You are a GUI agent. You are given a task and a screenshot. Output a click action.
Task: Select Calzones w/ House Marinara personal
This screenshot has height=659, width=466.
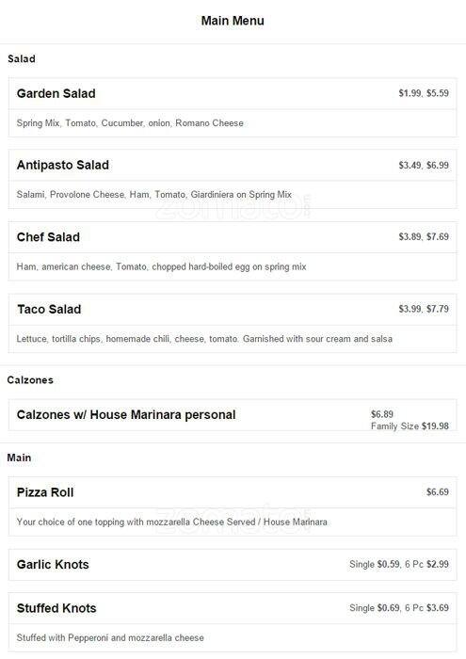[x=126, y=414]
